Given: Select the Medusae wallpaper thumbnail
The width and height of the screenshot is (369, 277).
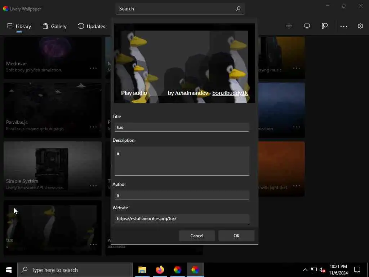Looking at the screenshot, I should pos(53,57).
